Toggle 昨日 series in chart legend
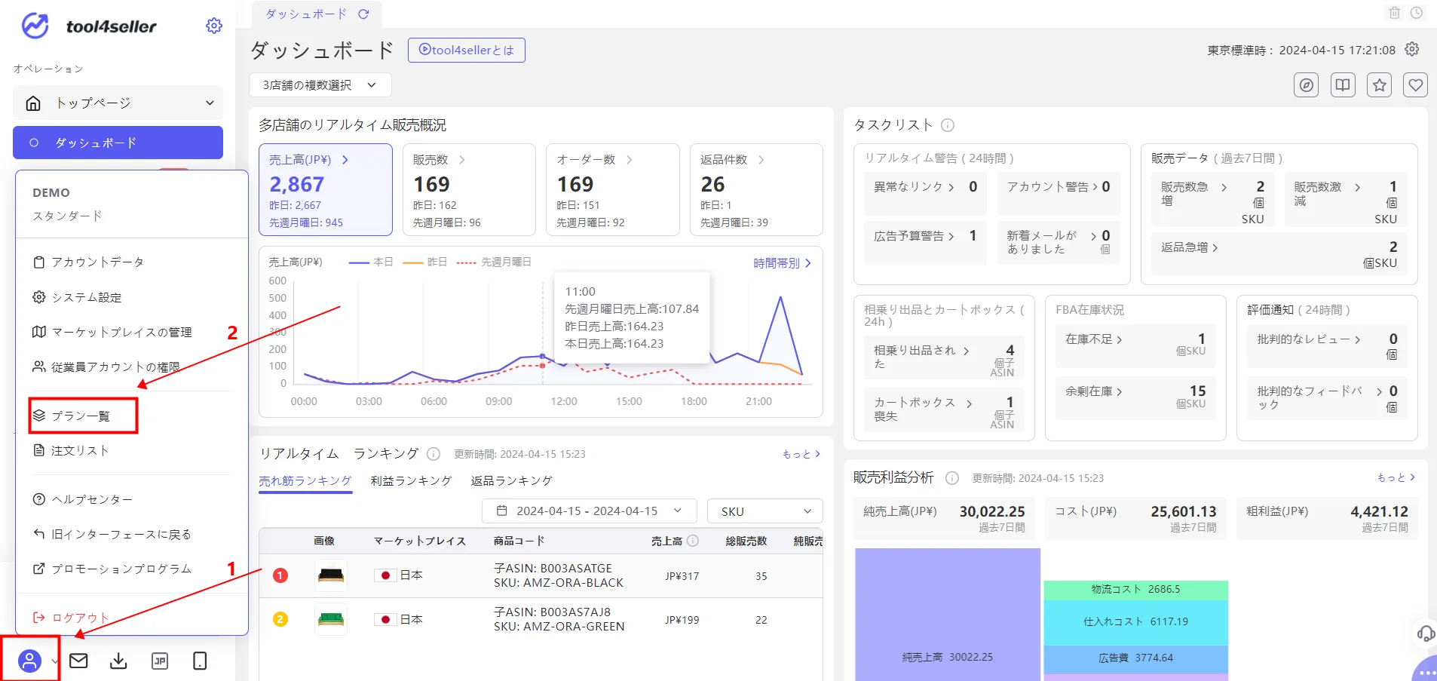The width and height of the screenshot is (1437, 681). click(425, 262)
